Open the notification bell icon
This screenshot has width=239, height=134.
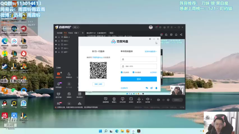click(x=176, y=35)
